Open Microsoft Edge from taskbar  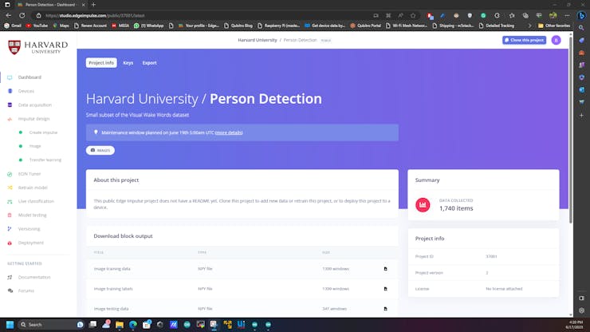(133, 325)
